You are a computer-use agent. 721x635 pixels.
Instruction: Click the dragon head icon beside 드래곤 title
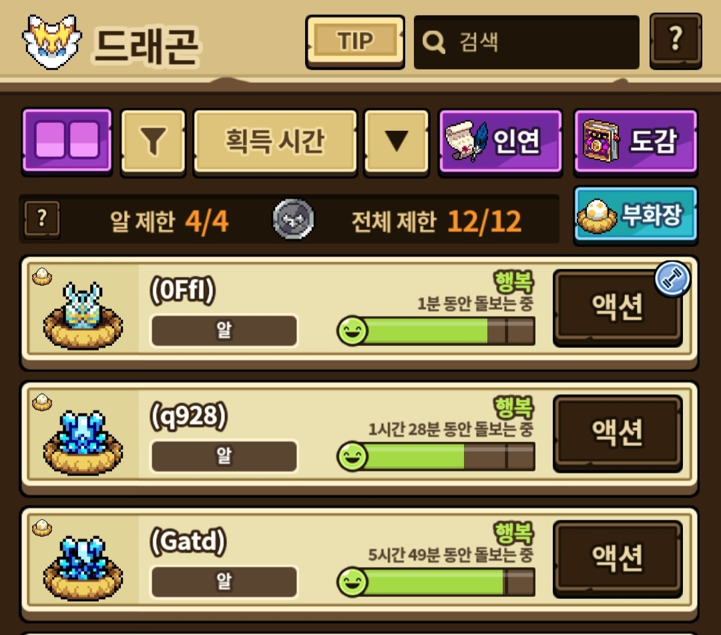click(x=52, y=41)
